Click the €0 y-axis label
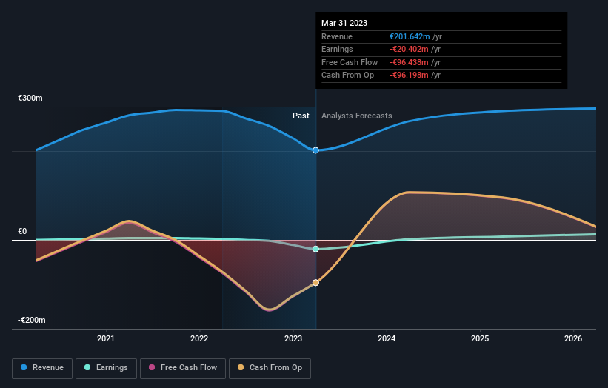Viewport: 608px width, 388px height. click(x=22, y=232)
